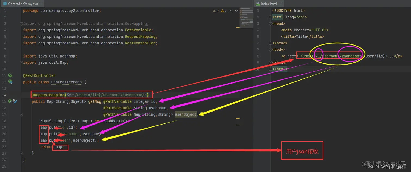Go to next highlighted error arrow

tap(236, 11)
